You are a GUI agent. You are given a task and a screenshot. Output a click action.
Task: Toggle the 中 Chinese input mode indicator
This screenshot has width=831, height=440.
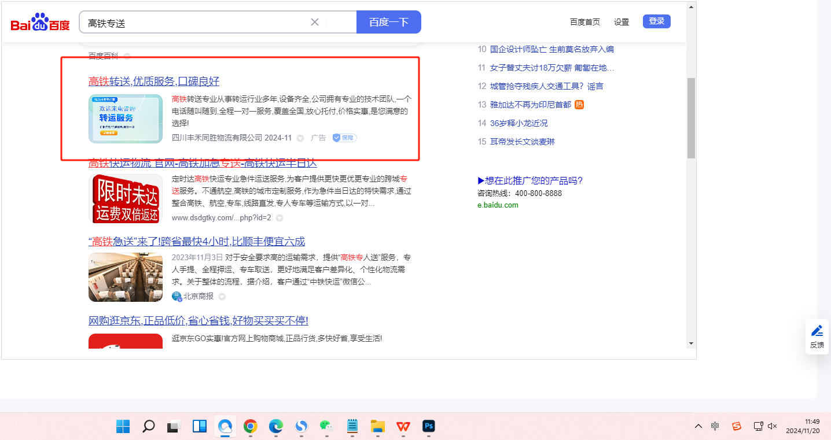coord(715,427)
